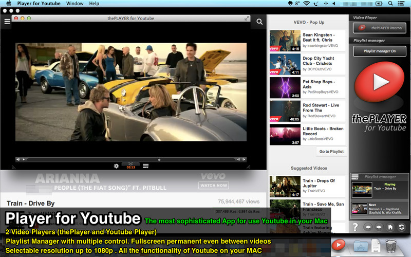Viewport: 411px width, 257px height.
Task: Open Train - Save Me, San Francisco title
Action: 323,207
